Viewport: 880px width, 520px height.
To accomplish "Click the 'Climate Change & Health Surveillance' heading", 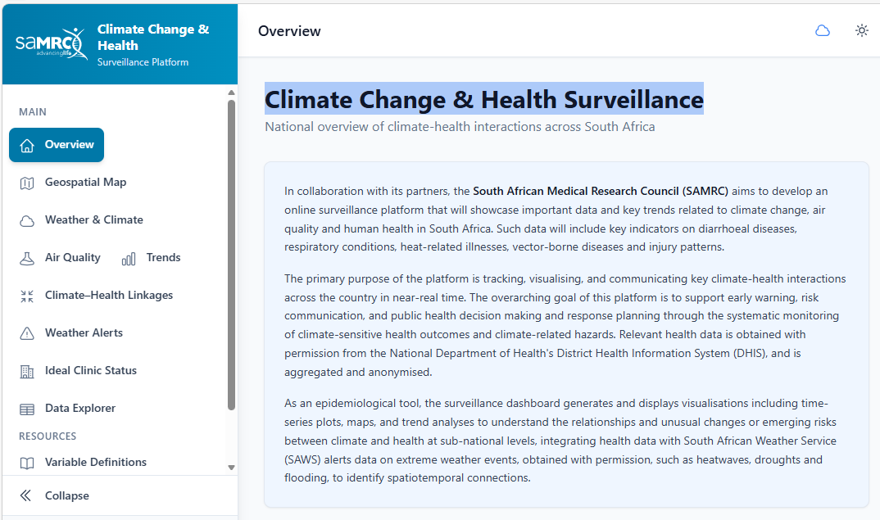I will click(483, 99).
